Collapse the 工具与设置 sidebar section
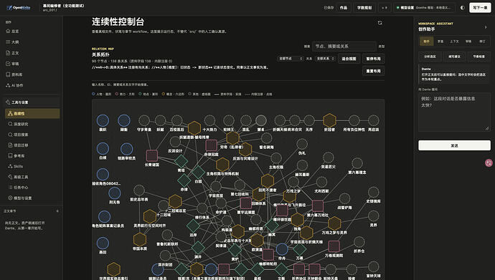This screenshot has height=280, width=495. (32, 102)
